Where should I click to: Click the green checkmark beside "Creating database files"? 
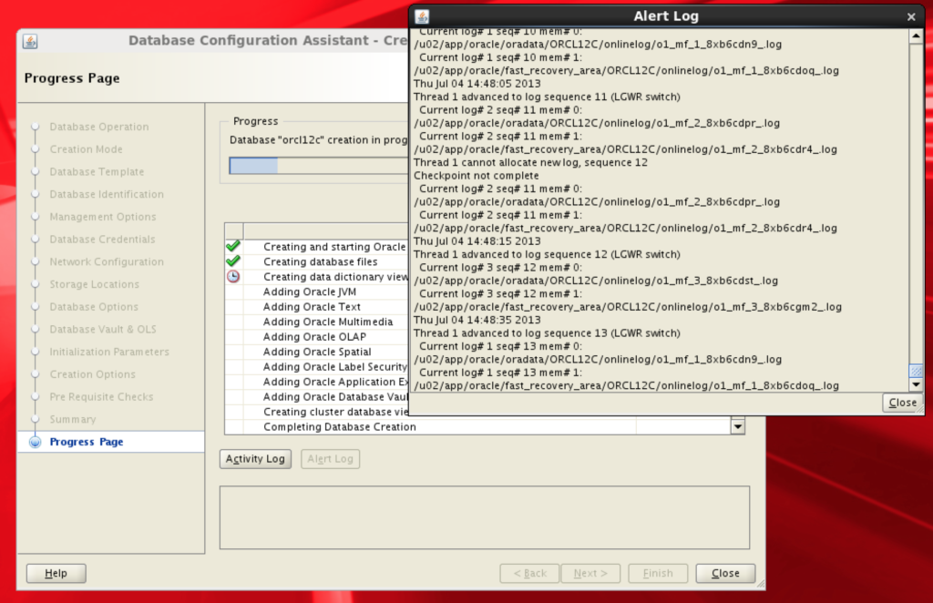pyautogui.click(x=233, y=261)
